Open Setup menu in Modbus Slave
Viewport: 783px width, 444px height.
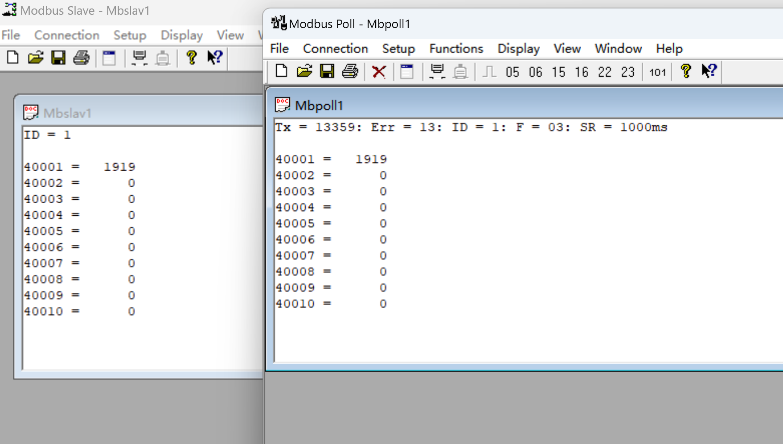pyautogui.click(x=130, y=35)
